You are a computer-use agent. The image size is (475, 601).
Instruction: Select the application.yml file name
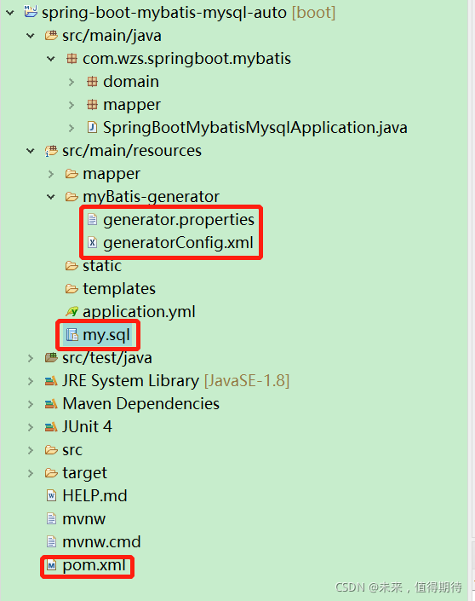pyautogui.click(x=139, y=312)
